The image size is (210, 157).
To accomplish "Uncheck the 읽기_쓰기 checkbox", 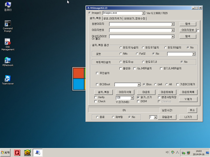I will click(x=138, y=97).
